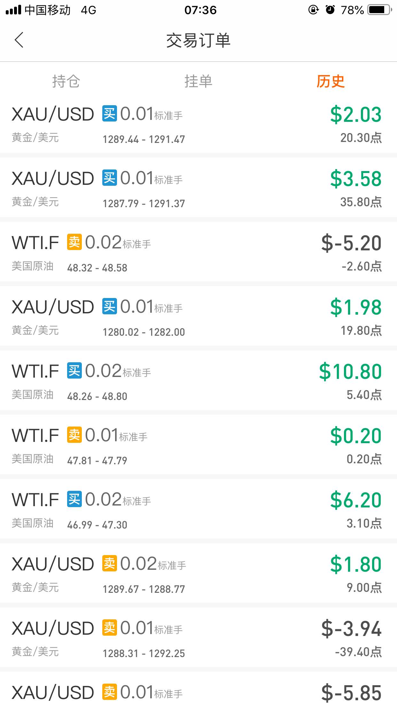Screen dimensions: 397x706
Task: Tap the $10.80 profit amount
Action: pos(350,372)
